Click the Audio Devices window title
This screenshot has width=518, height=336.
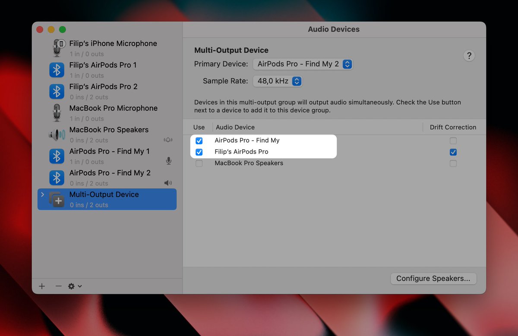click(334, 30)
